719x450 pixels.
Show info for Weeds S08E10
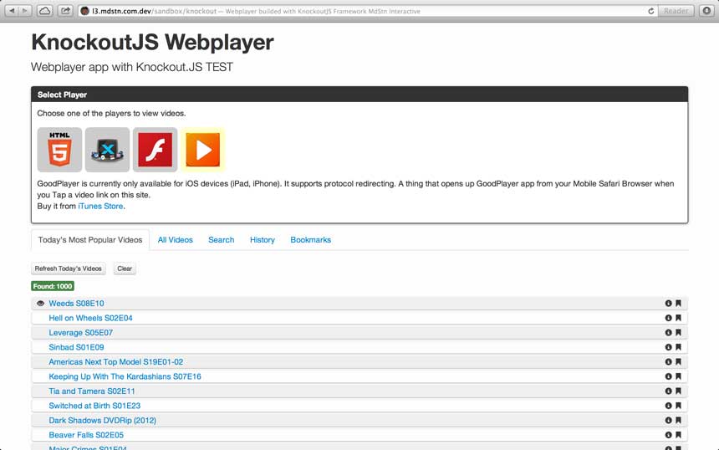pos(669,304)
